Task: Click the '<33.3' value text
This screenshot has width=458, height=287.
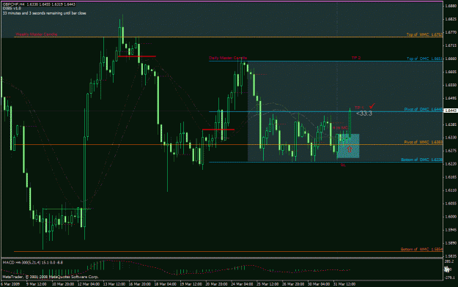Action: point(364,113)
